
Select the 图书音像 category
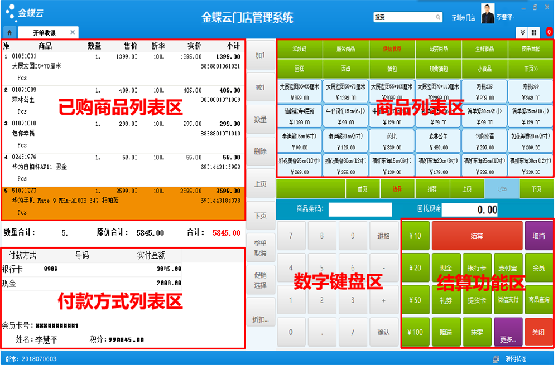coord(531,49)
